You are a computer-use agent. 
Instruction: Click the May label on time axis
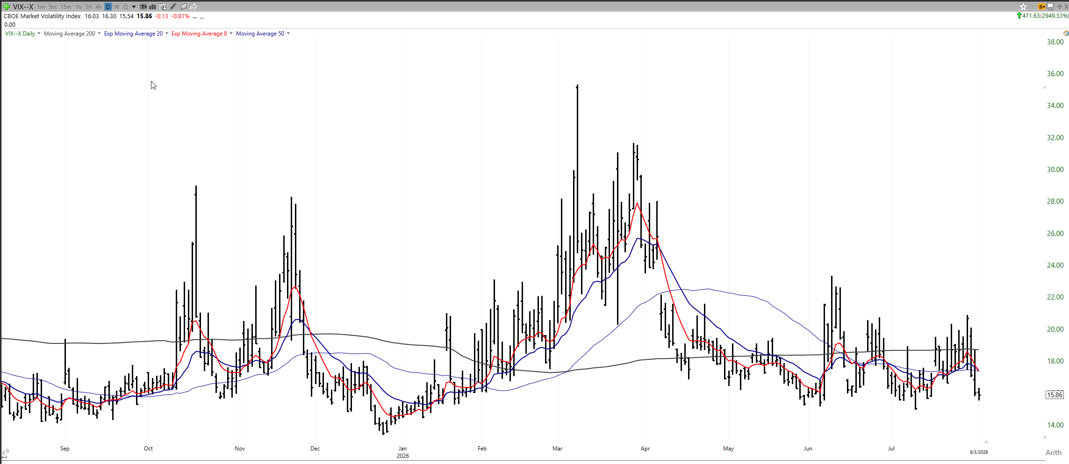pos(728,448)
